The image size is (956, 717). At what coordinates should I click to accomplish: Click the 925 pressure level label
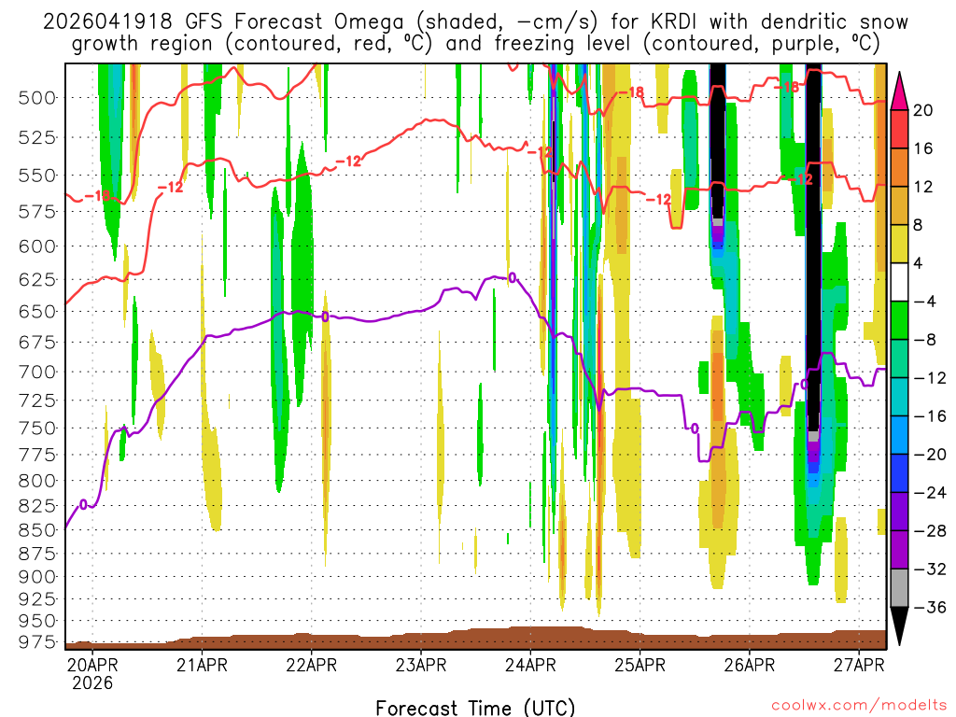37,599
